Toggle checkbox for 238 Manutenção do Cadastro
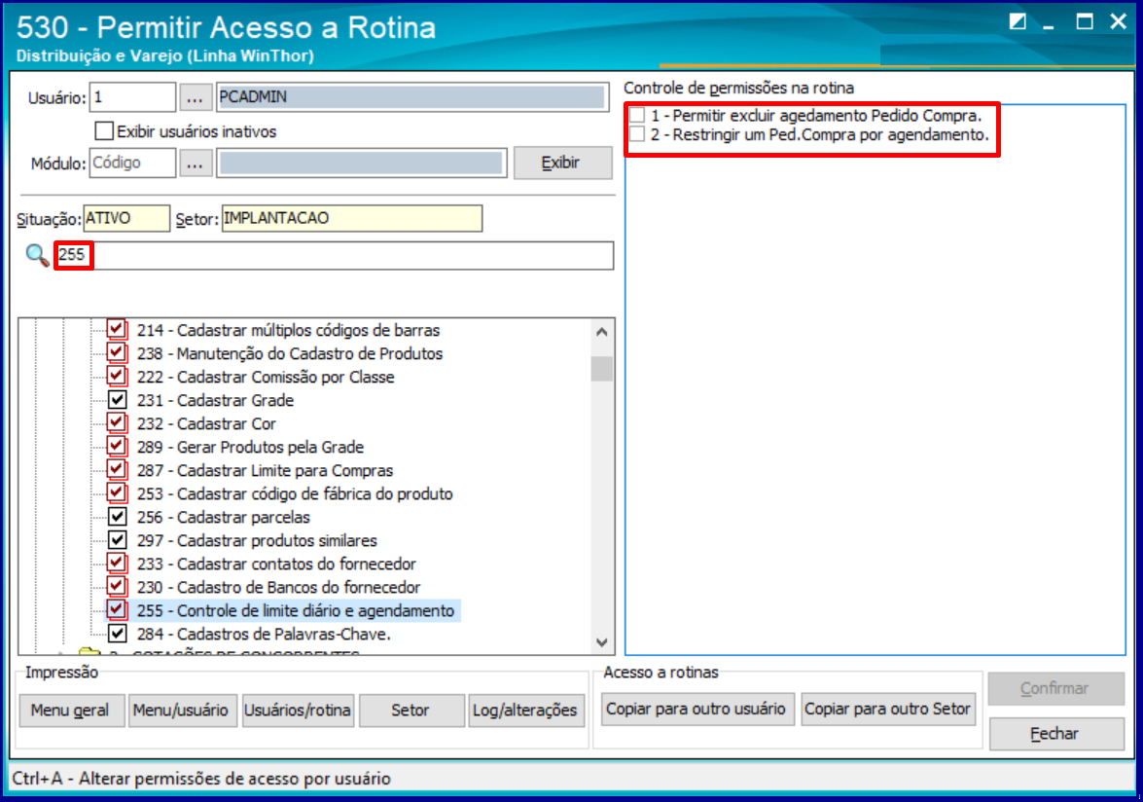Screen dimensions: 1143x802 (x=117, y=353)
